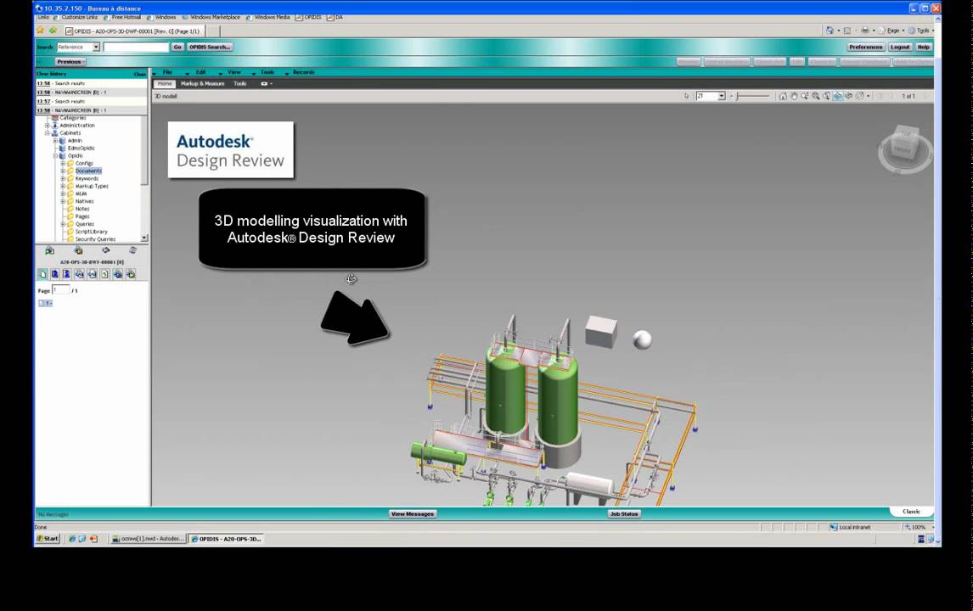The width and height of the screenshot is (973, 611).
Task: Select the Pan hand tool
Action: point(794,96)
